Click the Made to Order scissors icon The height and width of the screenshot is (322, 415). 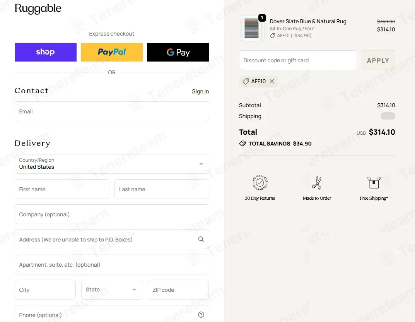click(x=317, y=182)
